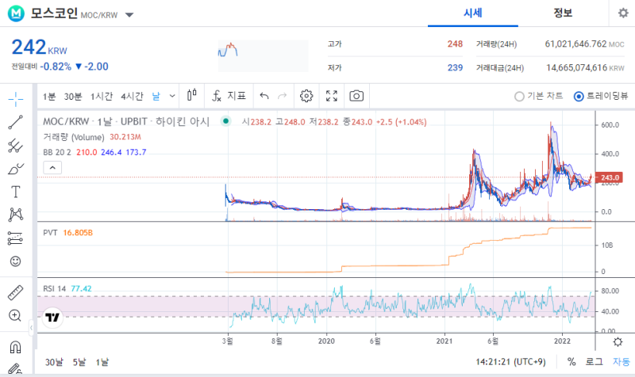The width and height of the screenshot is (635, 377).
Task: Open the MOC/KRW market dropdown arrow
Action: (x=129, y=15)
